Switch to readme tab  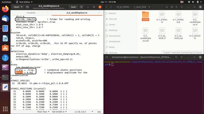(31, 13)
